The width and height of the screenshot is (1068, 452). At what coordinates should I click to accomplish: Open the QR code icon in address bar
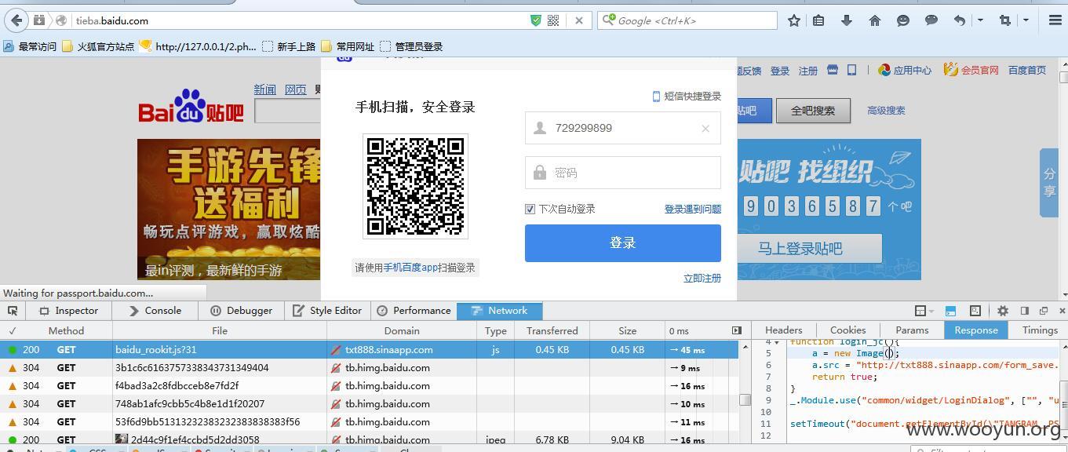553,21
